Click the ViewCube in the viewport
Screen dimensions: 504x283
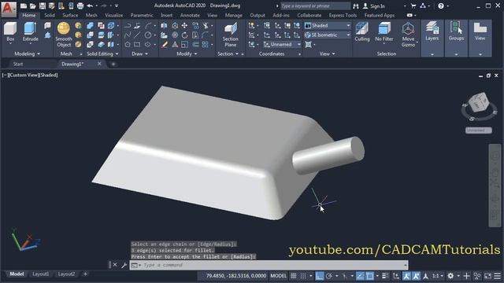[479, 103]
